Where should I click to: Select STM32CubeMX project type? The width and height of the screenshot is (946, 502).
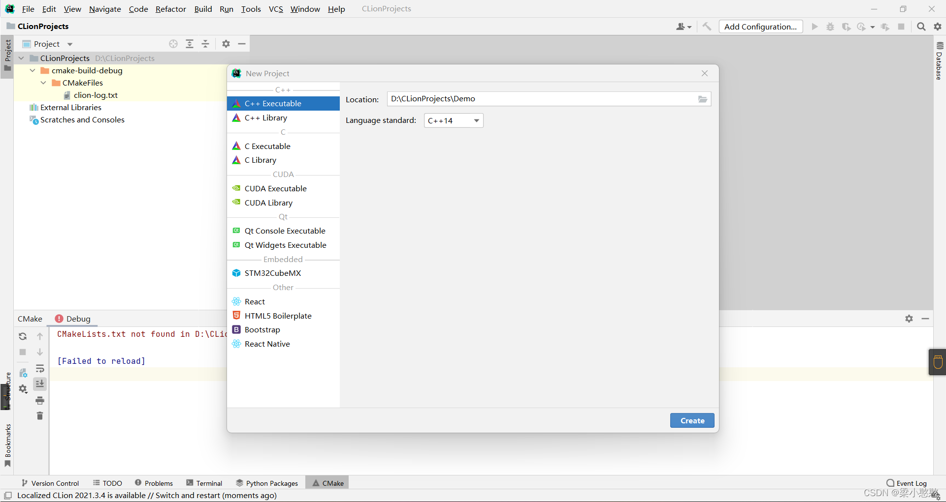[283, 273]
